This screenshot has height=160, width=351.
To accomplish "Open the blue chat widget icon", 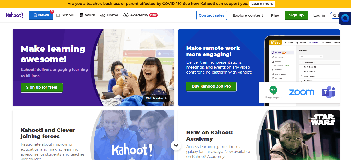I will coord(345,18).
